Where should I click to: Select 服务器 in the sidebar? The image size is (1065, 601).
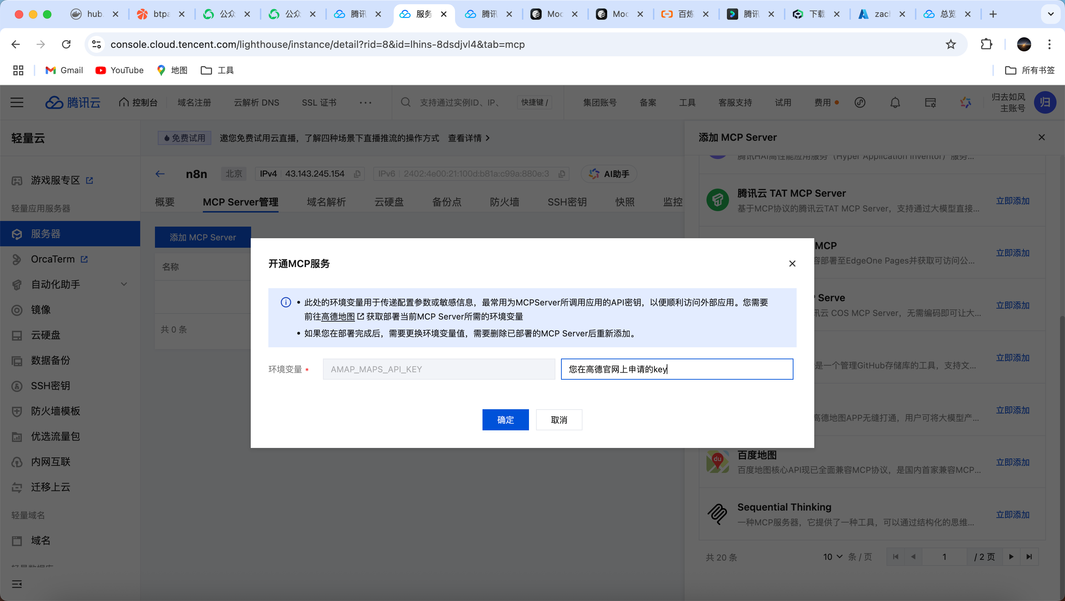70,234
